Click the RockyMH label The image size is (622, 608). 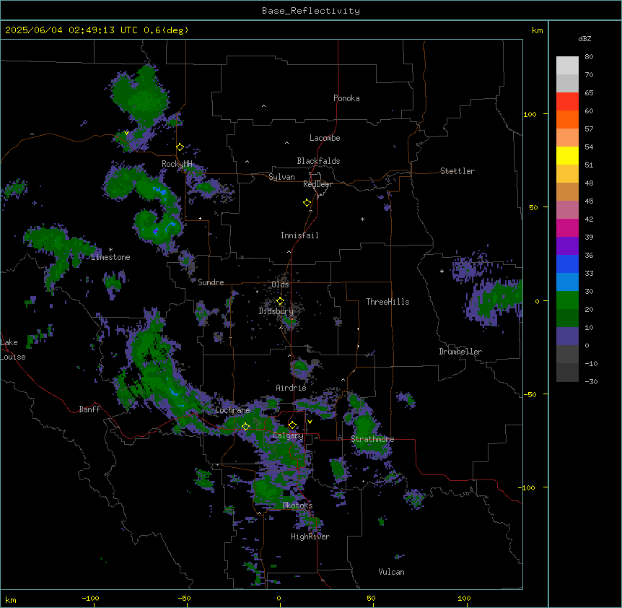coord(177,164)
